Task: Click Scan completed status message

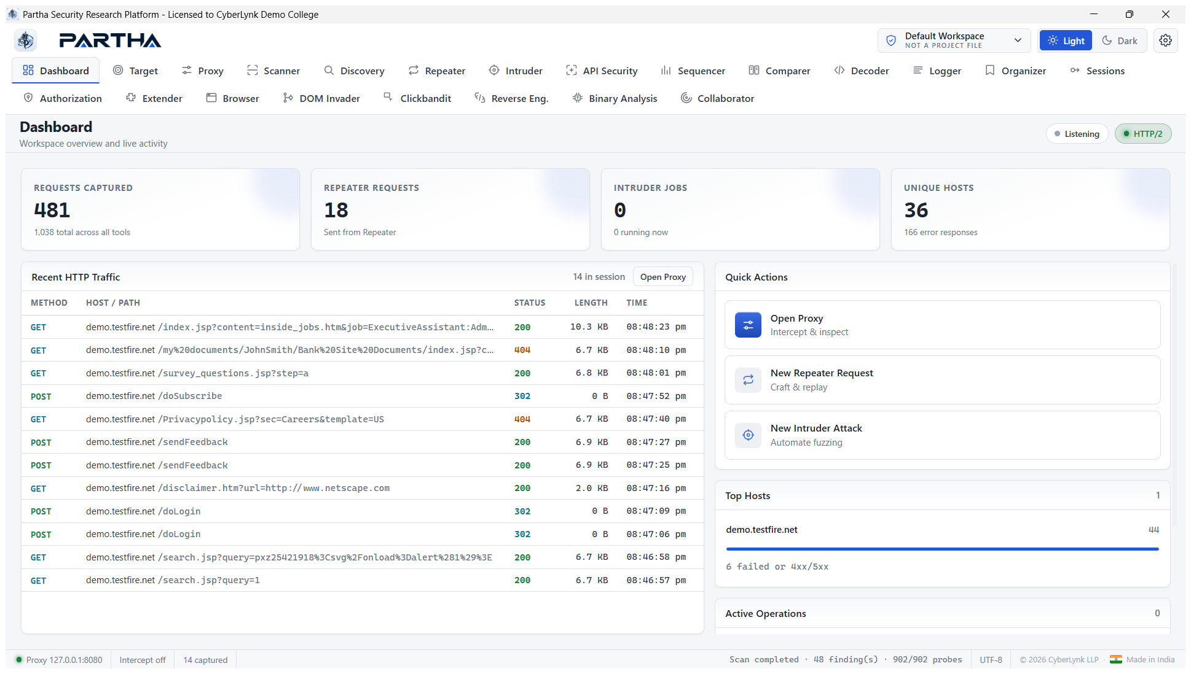Action: [x=846, y=660]
